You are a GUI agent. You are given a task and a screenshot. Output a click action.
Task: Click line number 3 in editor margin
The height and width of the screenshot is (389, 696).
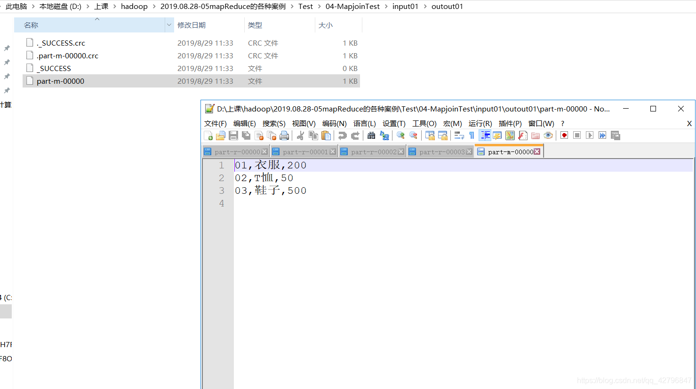[221, 191]
